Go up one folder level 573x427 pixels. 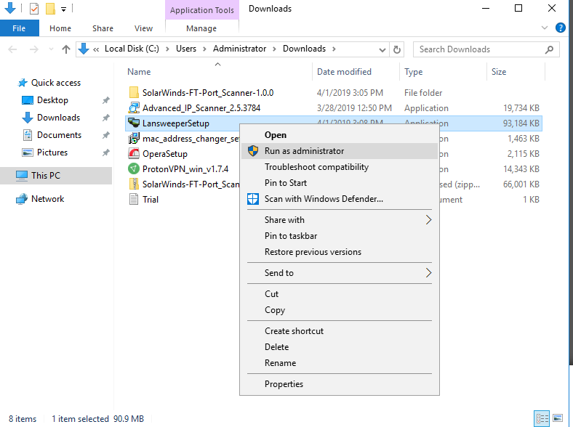click(66, 49)
